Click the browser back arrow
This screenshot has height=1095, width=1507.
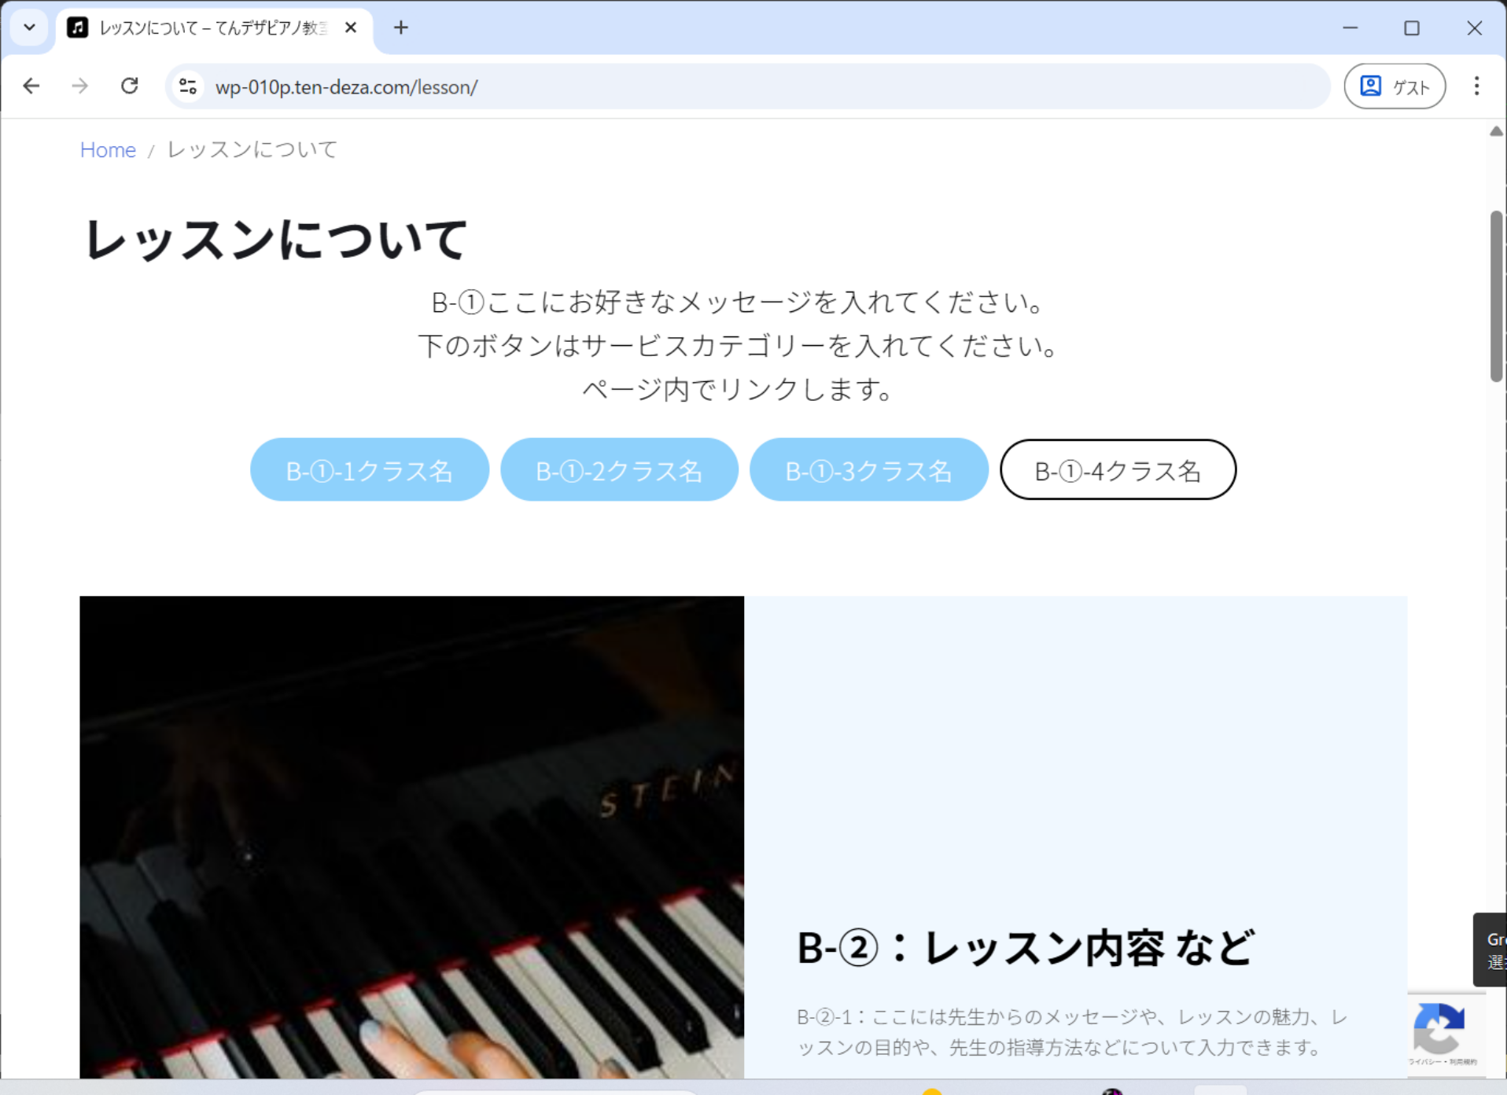(31, 86)
